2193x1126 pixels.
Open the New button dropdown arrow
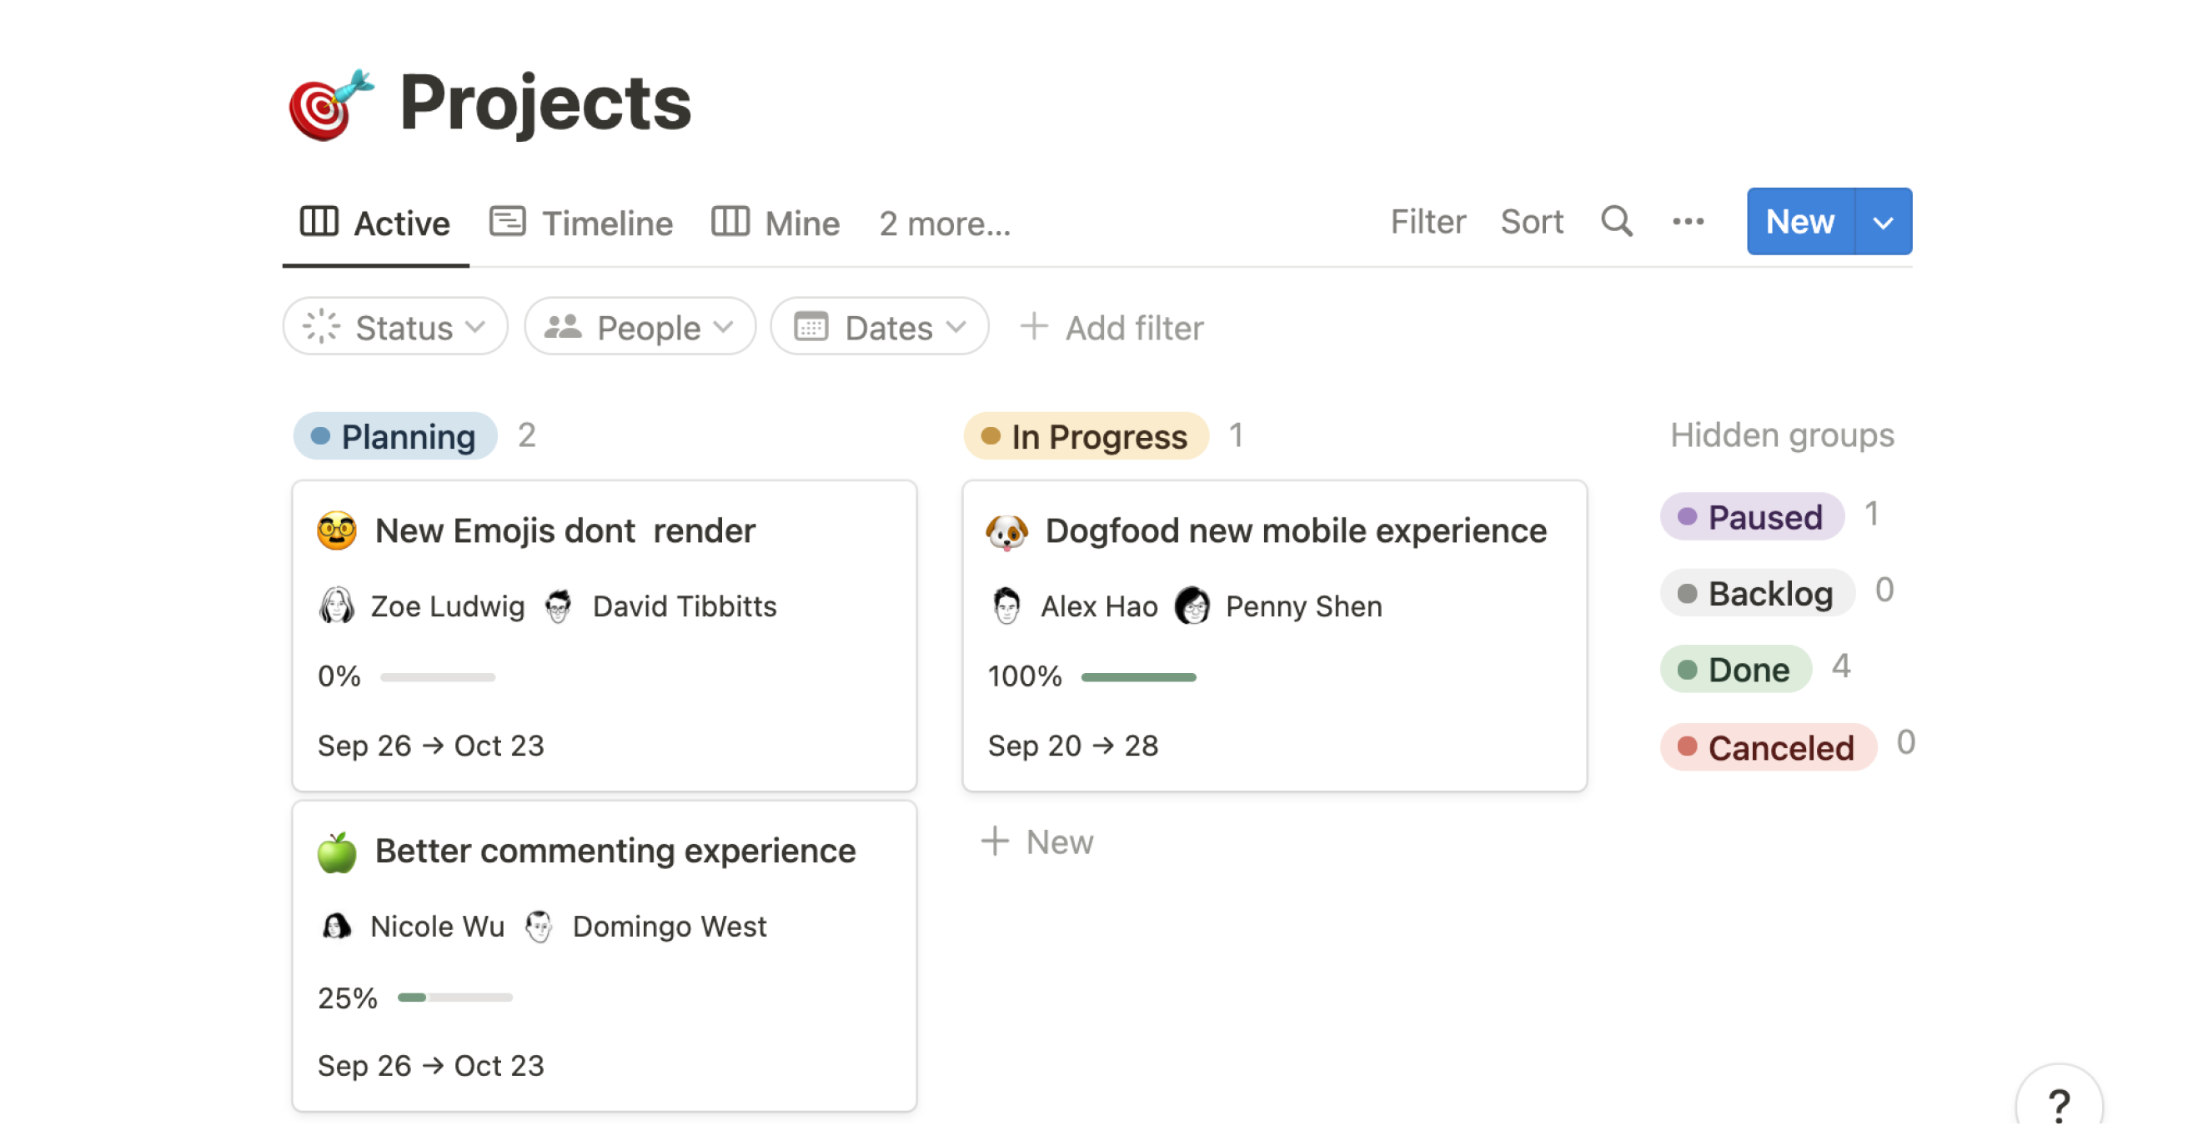tap(1883, 223)
